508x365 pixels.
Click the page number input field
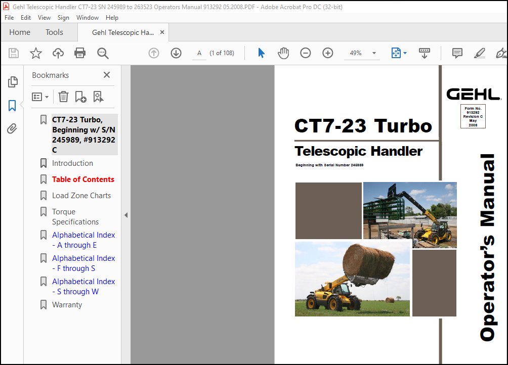click(x=199, y=53)
